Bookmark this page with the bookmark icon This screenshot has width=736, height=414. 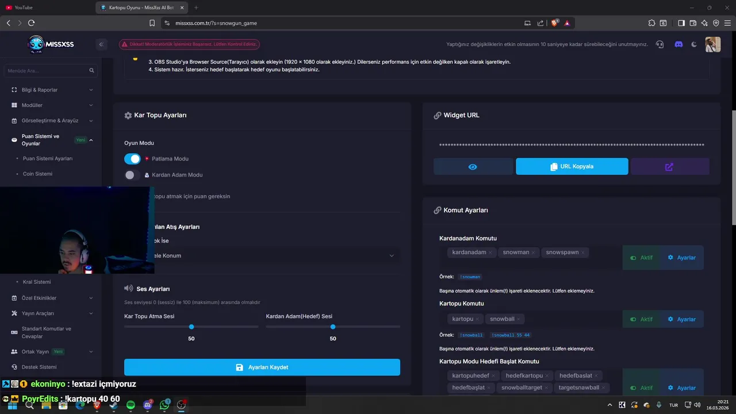[x=152, y=23]
